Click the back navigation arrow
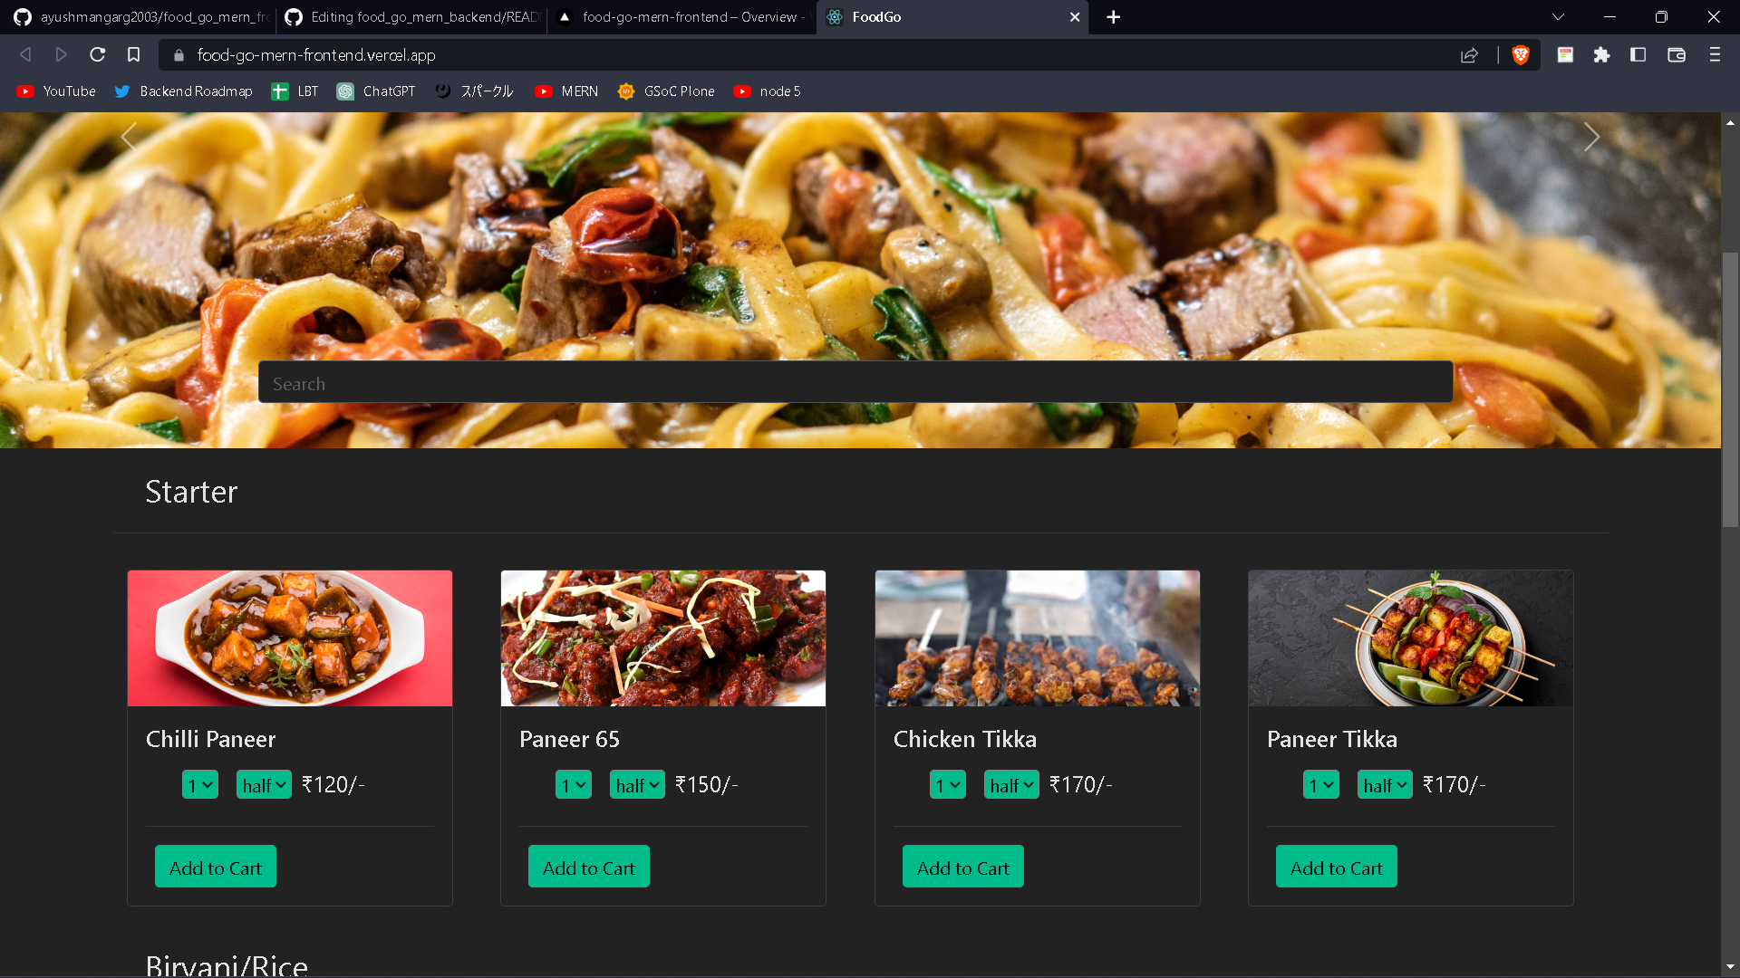 [25, 55]
